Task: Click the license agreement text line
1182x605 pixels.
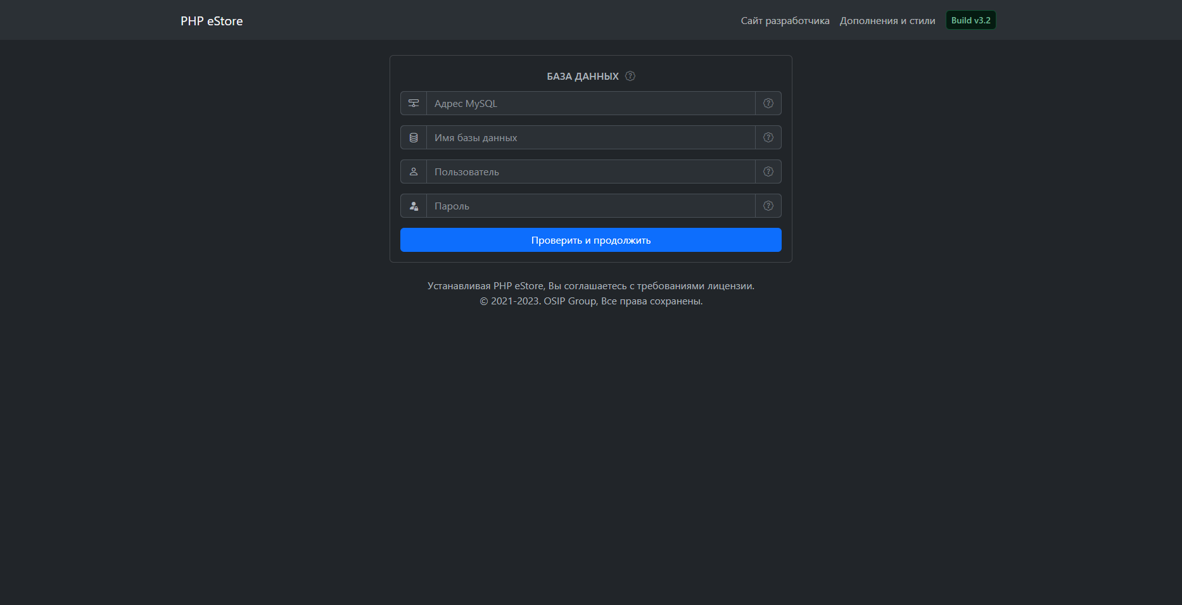Action: (590, 286)
